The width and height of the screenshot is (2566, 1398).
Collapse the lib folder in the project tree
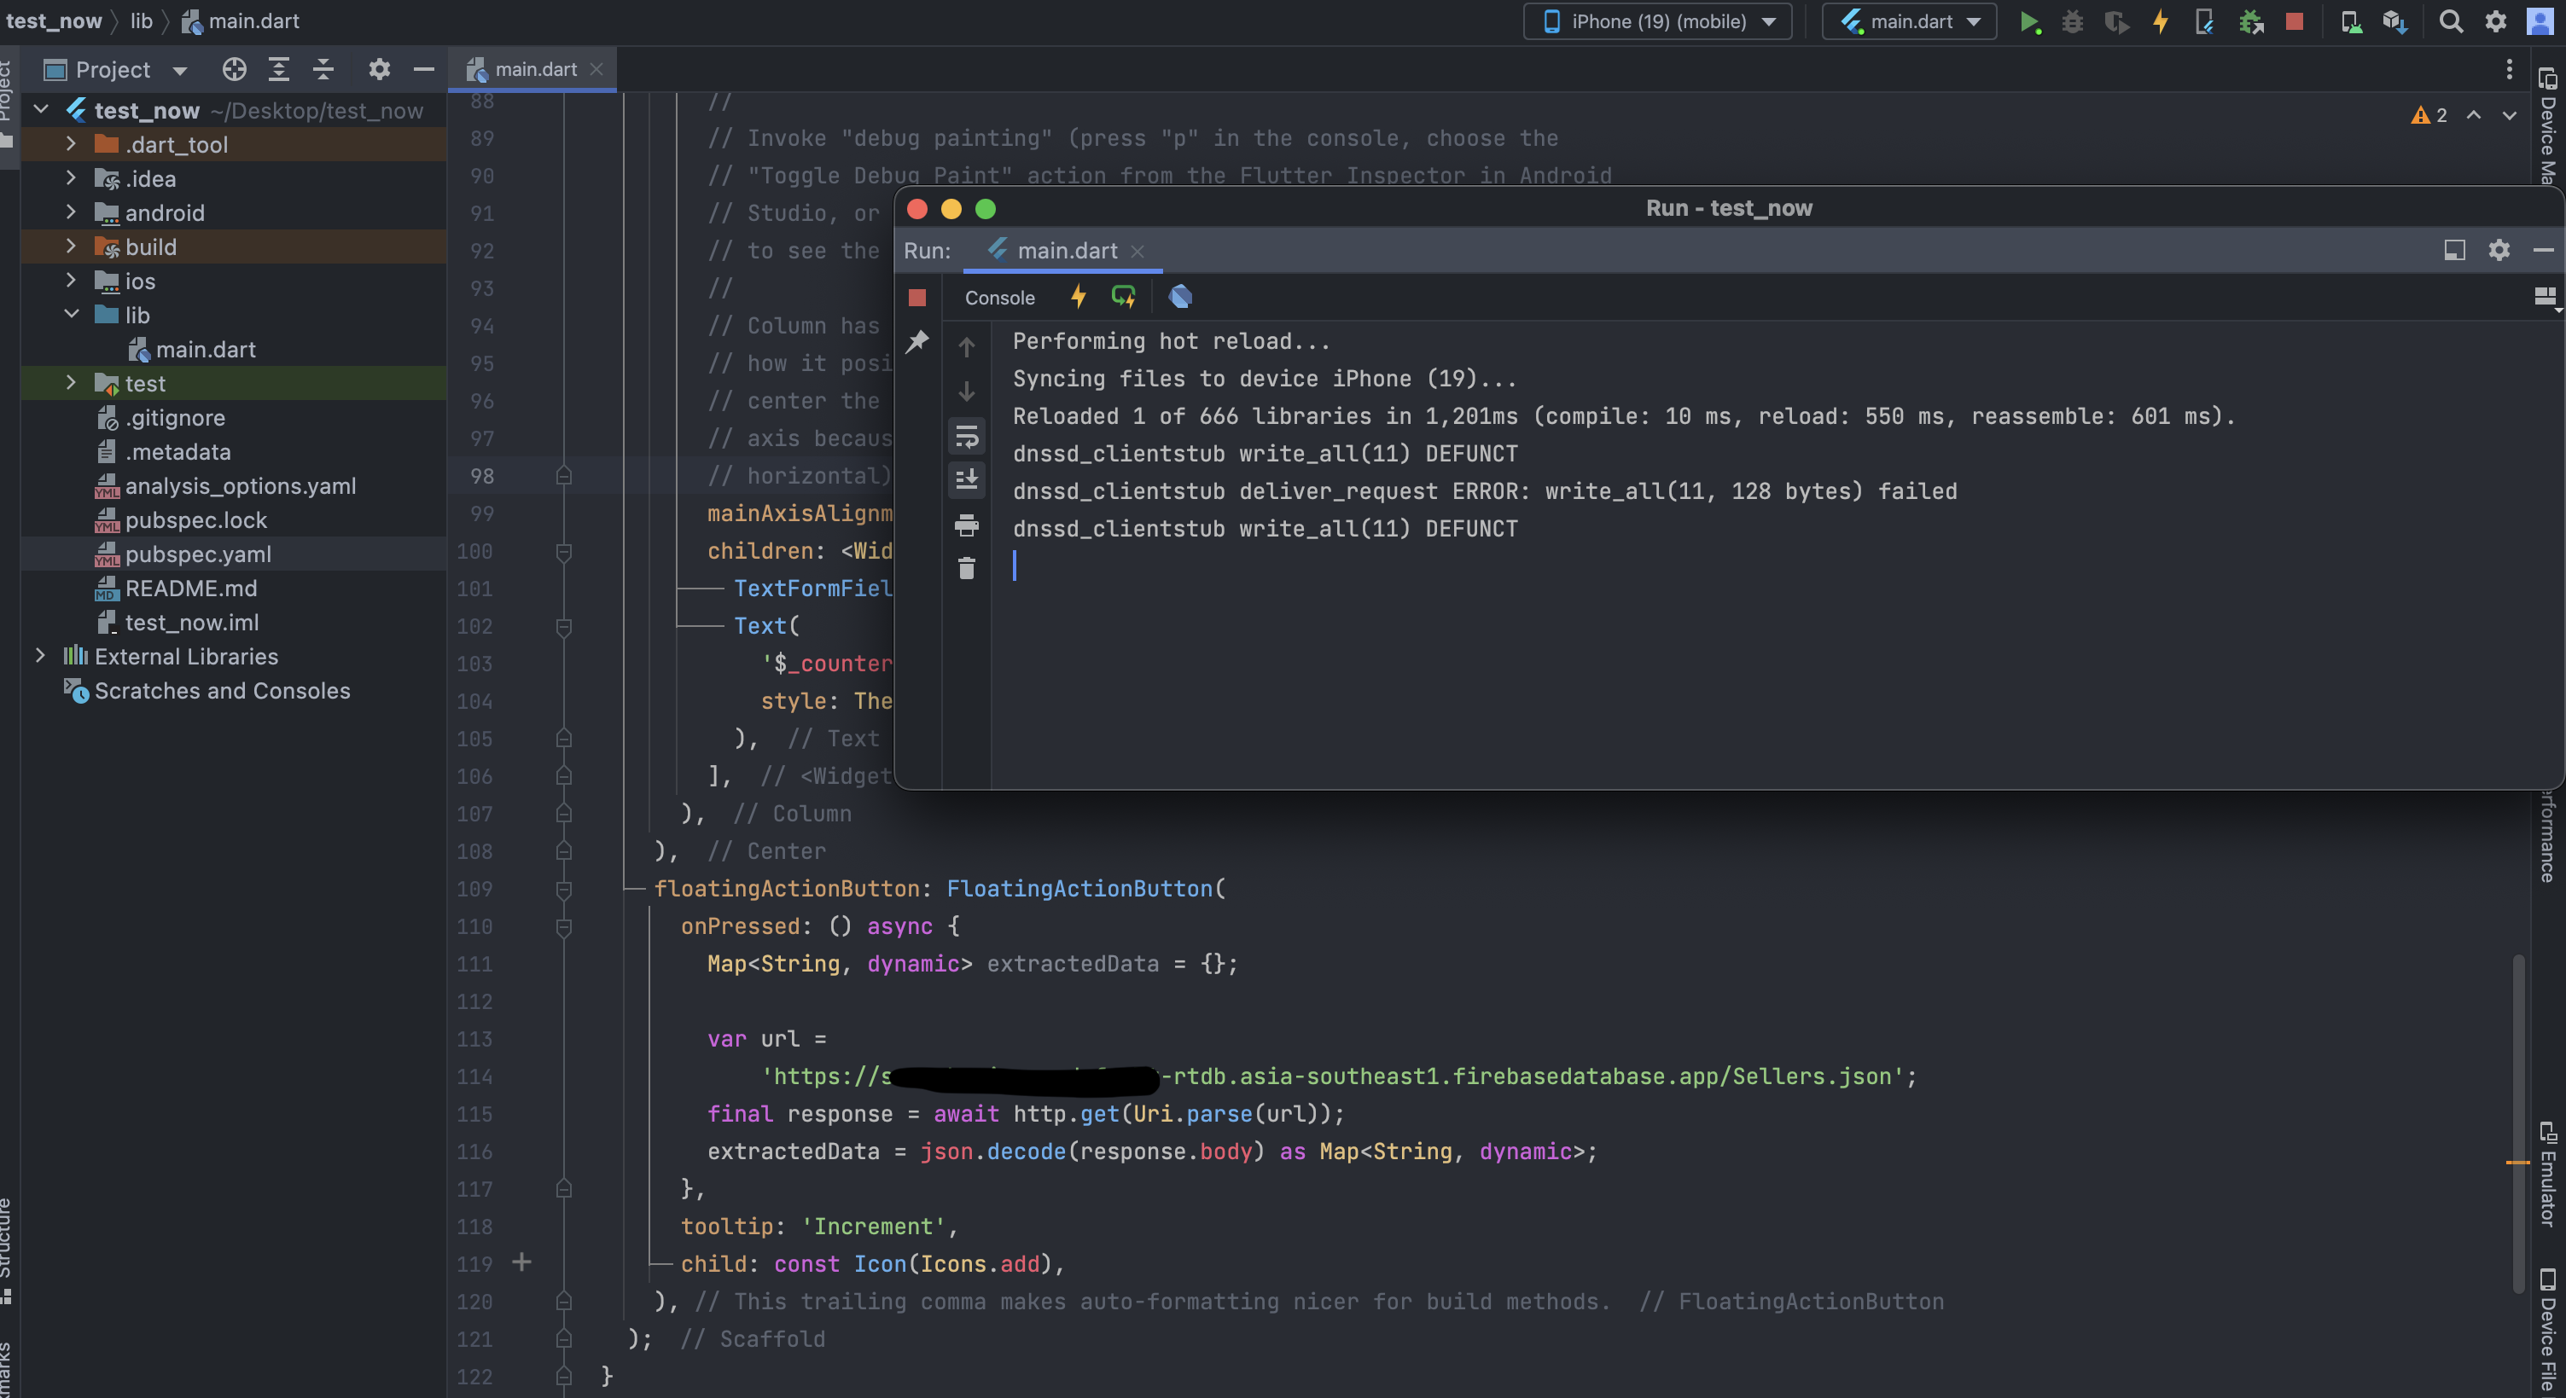[71, 315]
